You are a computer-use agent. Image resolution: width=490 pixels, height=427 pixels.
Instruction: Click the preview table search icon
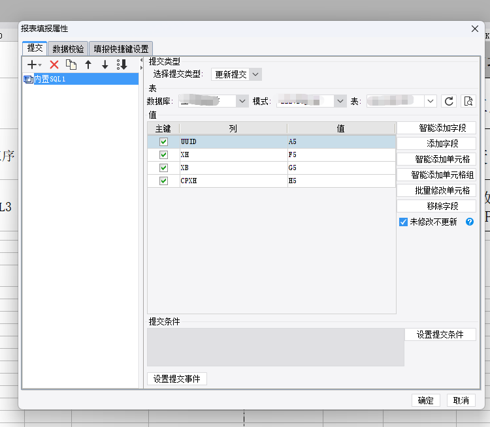click(x=468, y=101)
